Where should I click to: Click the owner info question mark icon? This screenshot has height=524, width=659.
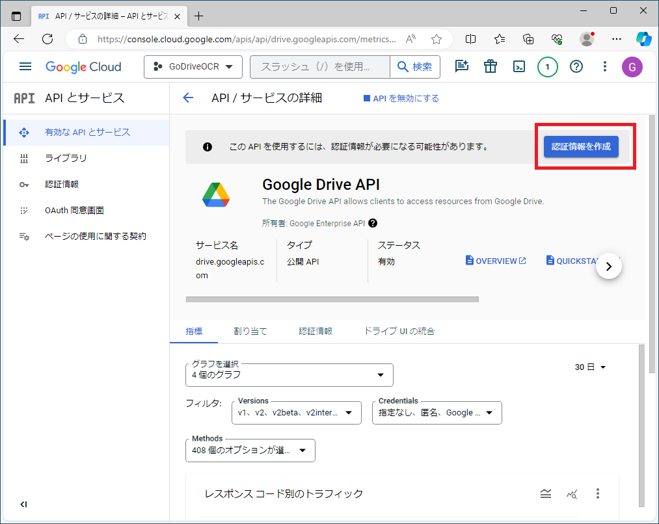pyautogui.click(x=372, y=223)
